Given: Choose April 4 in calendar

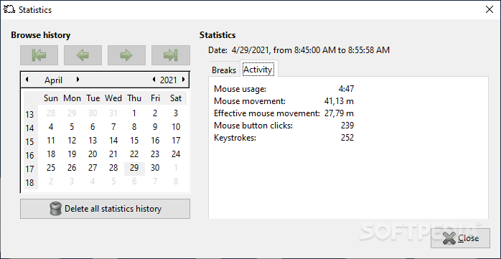Looking at the screenshot, I should (x=51, y=127).
